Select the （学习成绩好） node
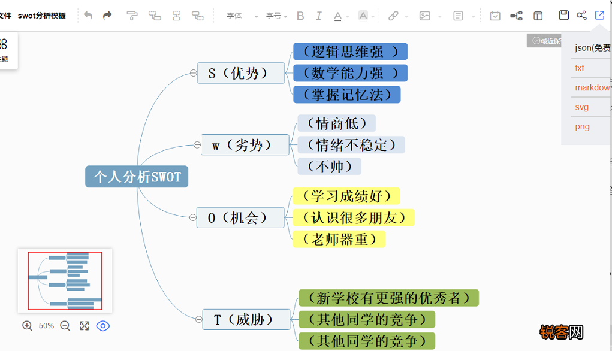Viewport: 612px width, 351px height. [346, 196]
